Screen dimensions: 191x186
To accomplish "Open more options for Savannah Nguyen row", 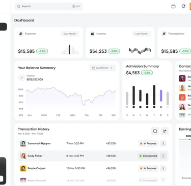I will 163,143.
